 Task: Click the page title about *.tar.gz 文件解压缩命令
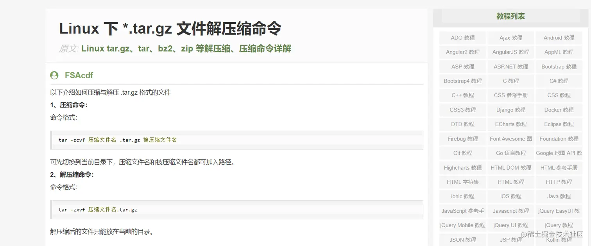170,29
